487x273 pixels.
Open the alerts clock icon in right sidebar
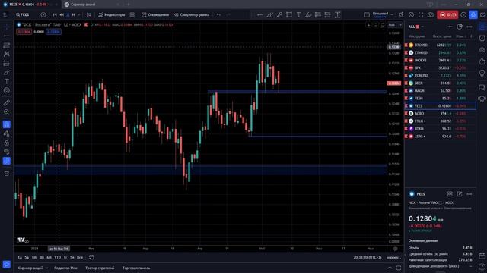482,38
